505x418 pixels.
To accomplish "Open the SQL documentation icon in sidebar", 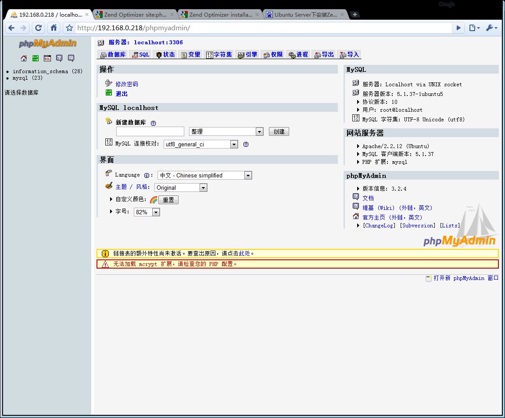I will (x=71, y=58).
